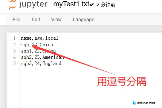Click line number 1 in gutter
Viewport: 162px width, 108px height.
14,38
